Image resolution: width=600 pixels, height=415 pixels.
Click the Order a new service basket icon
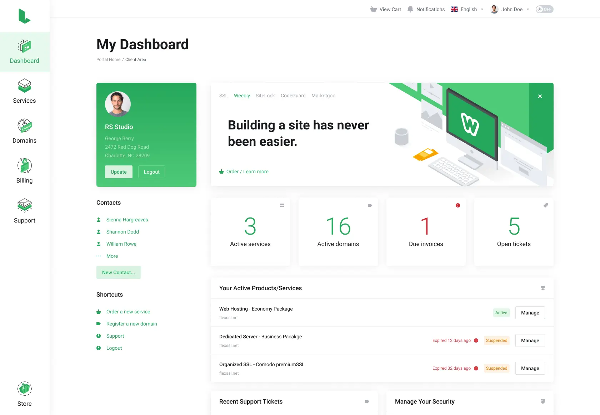click(99, 312)
